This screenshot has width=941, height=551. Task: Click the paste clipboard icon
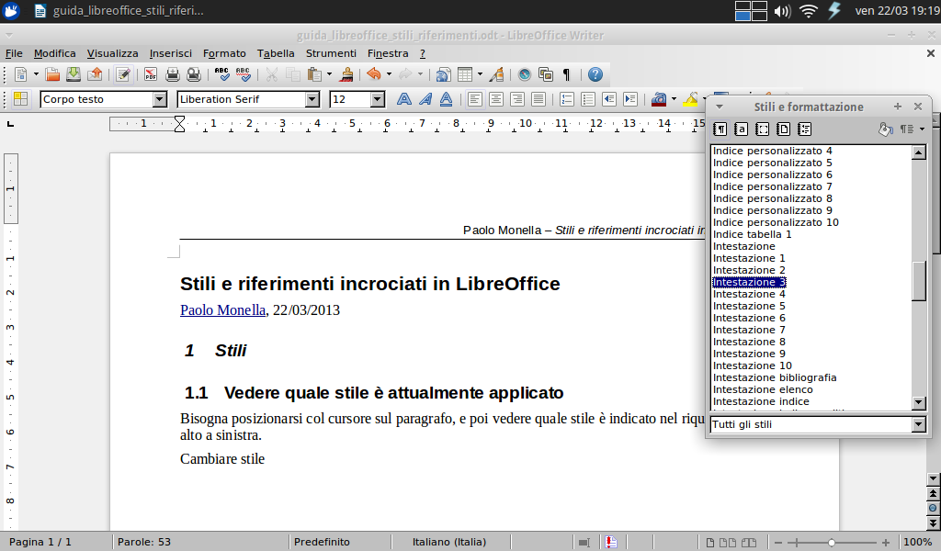[x=314, y=74]
